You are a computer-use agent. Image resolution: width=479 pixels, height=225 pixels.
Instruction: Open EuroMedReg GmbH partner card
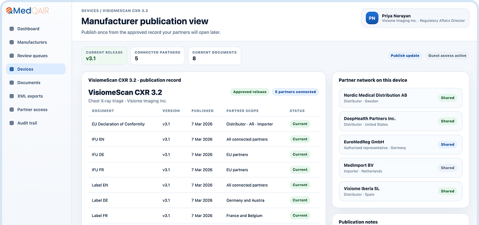(x=400, y=144)
